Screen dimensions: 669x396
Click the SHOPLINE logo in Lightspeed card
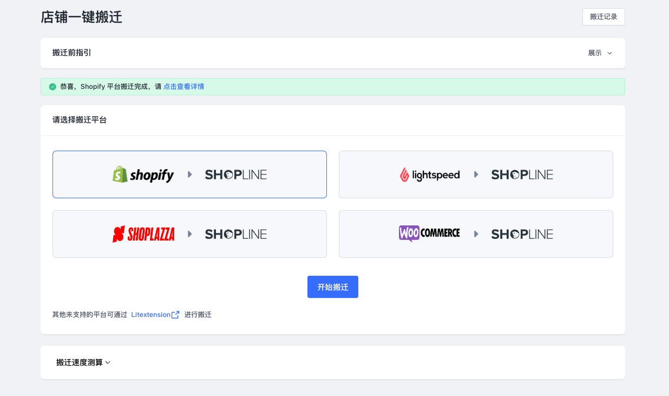(522, 174)
